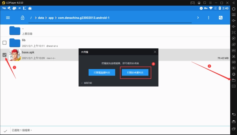Select the 'app' path breadcrumb

pos(51,18)
